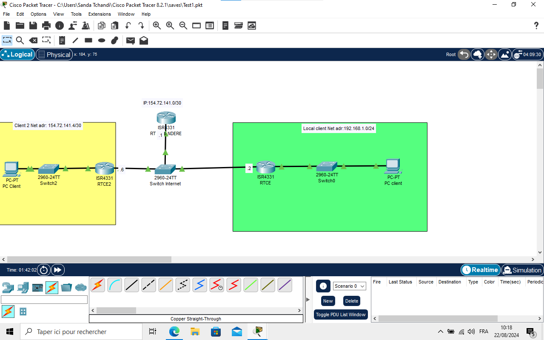The height and width of the screenshot is (340, 544).
Task: Create a new file via toolbar icon
Action: tap(7, 26)
